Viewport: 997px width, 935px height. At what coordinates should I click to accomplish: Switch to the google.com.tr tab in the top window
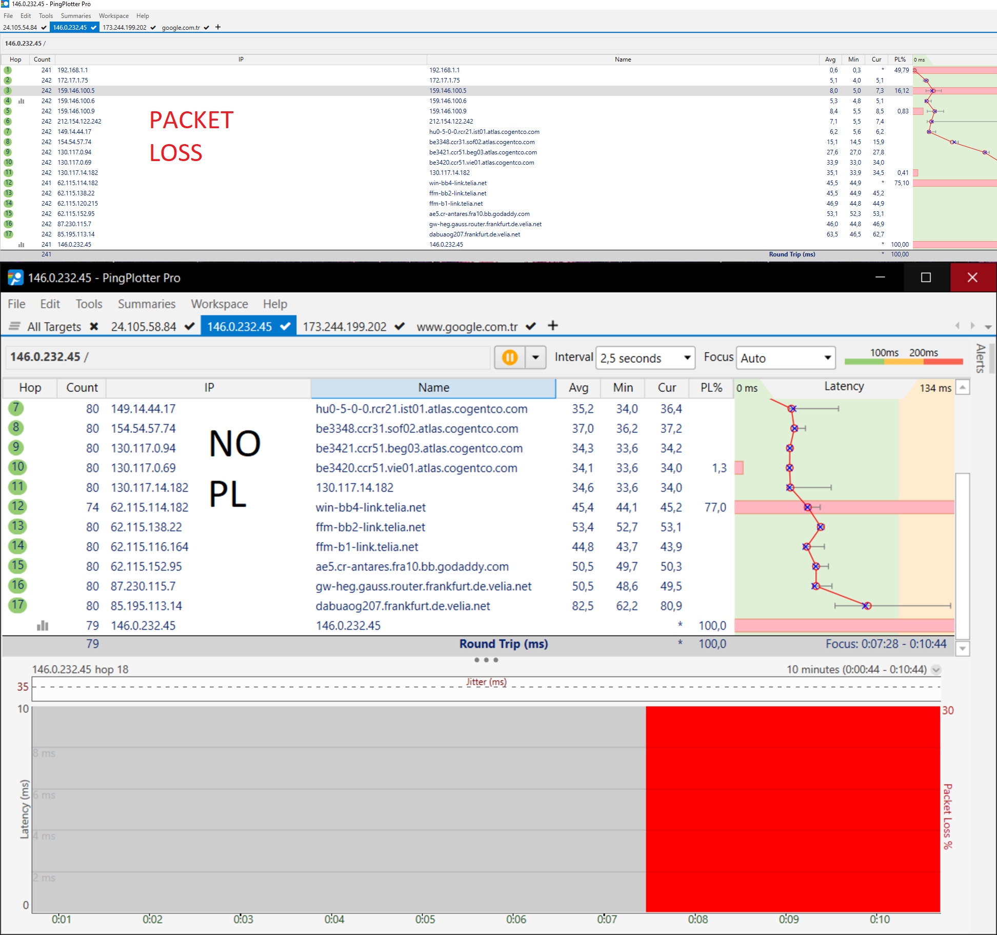coord(181,28)
